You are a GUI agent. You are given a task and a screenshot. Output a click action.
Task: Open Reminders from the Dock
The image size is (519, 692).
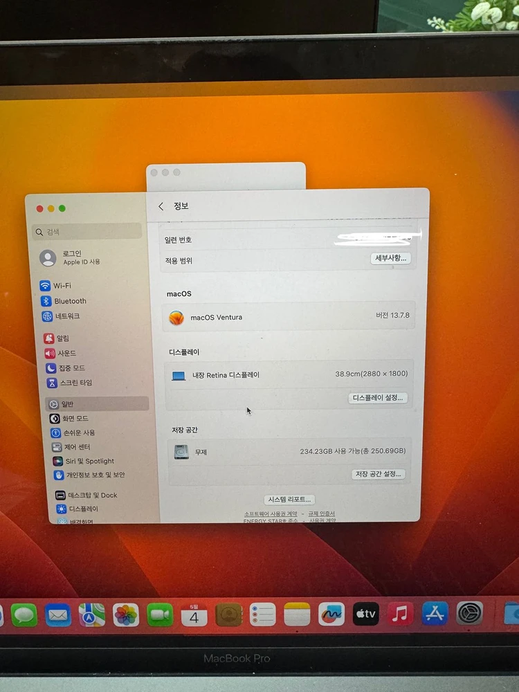tap(262, 614)
